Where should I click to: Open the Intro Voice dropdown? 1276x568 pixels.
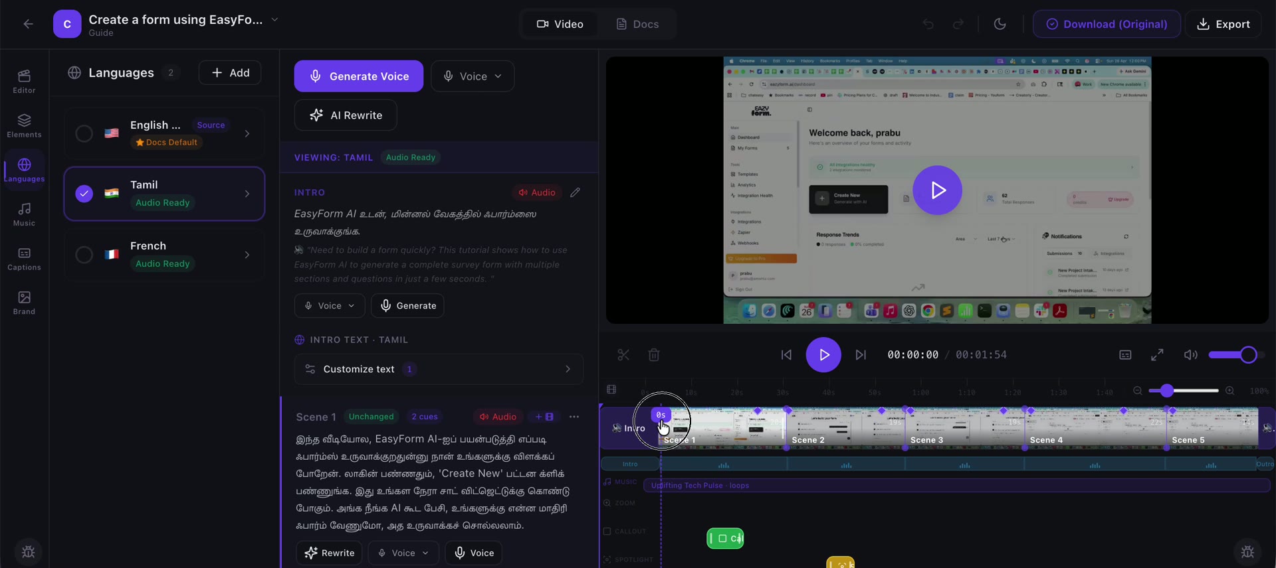pyautogui.click(x=330, y=306)
